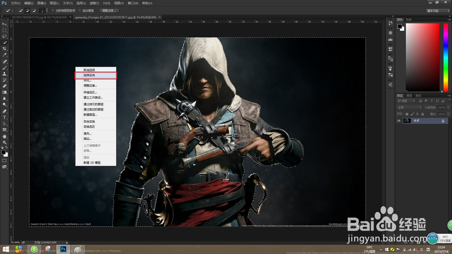
Task: Choose 选择反向 in context menu
Action: tap(96, 75)
